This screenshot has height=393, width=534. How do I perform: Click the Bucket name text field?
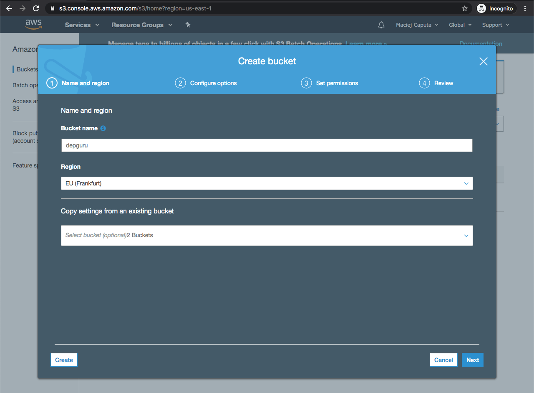pos(267,145)
